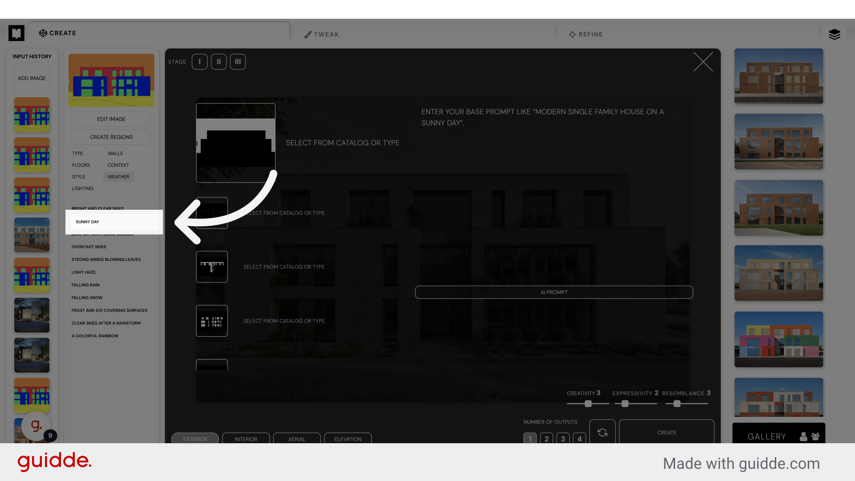The height and width of the screenshot is (481, 855).
Task: Open the CREATE tab
Action: tap(57, 33)
